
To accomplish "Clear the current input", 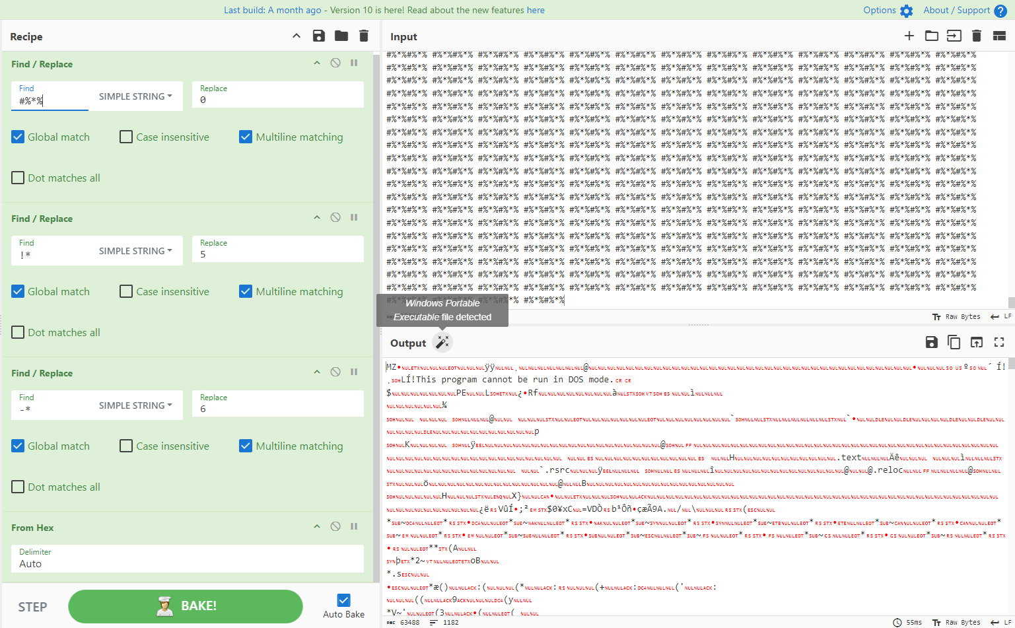I will pos(977,36).
